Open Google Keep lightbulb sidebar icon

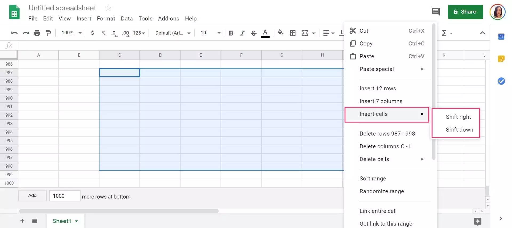coord(501,59)
